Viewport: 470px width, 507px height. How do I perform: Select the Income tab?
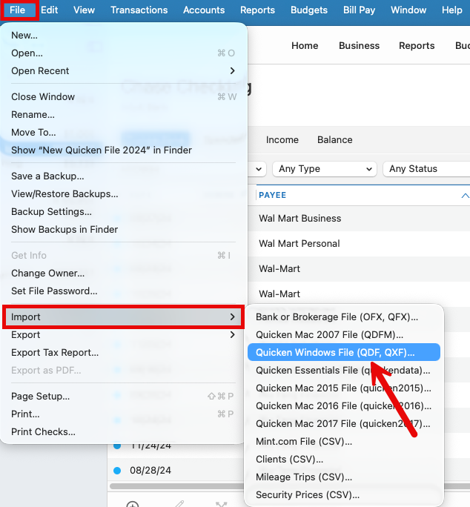282,139
